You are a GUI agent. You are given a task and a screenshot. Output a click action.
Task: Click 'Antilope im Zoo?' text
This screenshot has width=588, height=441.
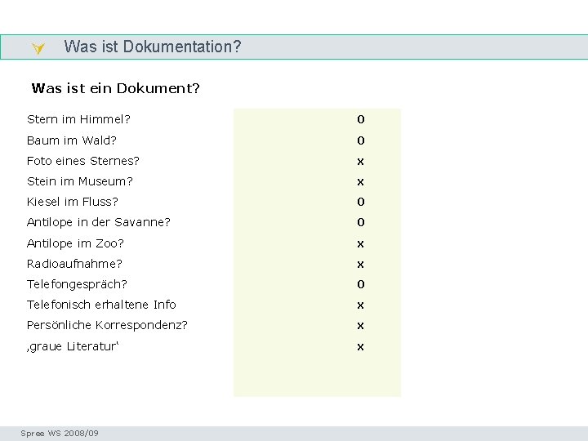click(75, 243)
